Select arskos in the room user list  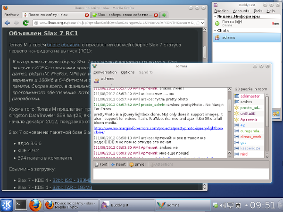[x=249, y=102]
